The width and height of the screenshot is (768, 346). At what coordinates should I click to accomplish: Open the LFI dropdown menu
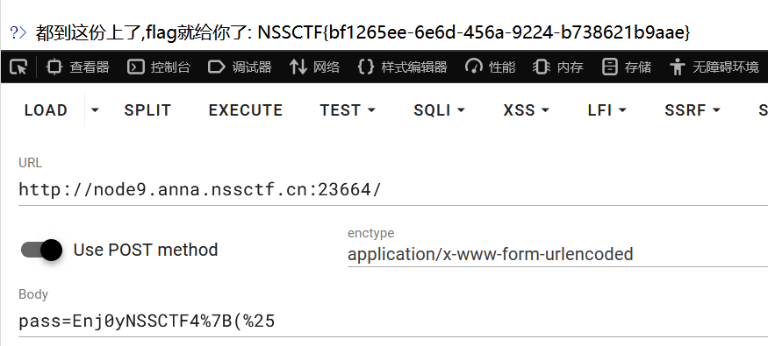pos(607,110)
